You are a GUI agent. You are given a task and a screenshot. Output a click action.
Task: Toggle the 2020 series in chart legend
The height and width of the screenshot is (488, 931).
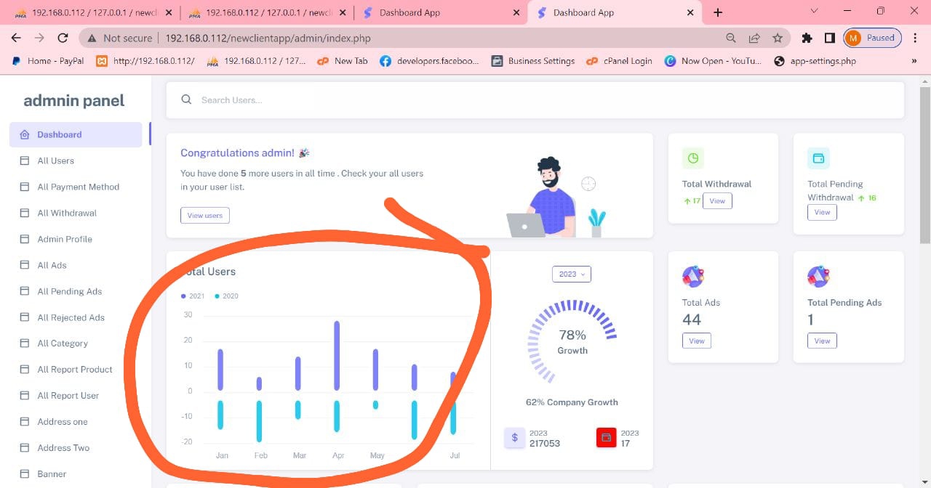point(227,296)
